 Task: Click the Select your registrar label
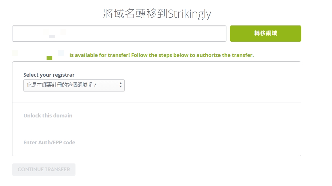(x=49, y=75)
